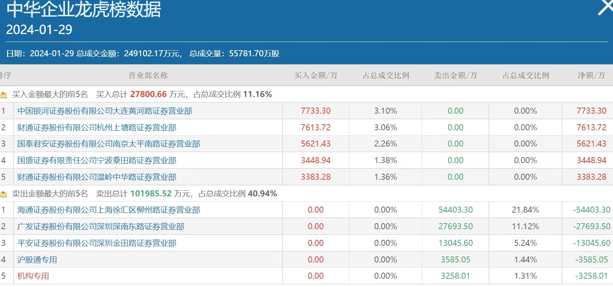Open 财通证券温岭中华路证券营业部 link

click(x=97, y=177)
